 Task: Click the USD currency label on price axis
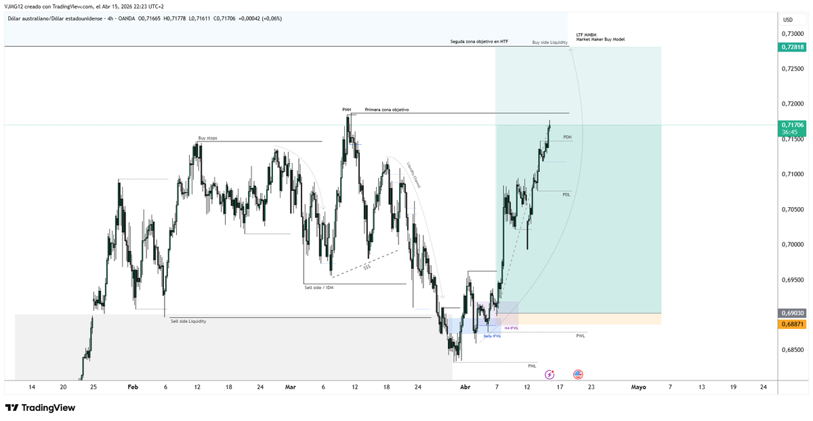tap(788, 20)
